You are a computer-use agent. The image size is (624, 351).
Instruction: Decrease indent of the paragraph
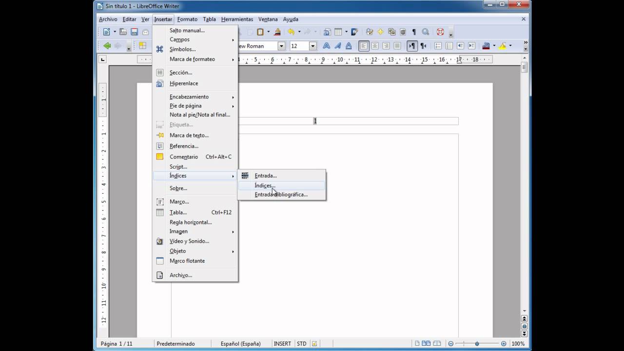[460, 46]
